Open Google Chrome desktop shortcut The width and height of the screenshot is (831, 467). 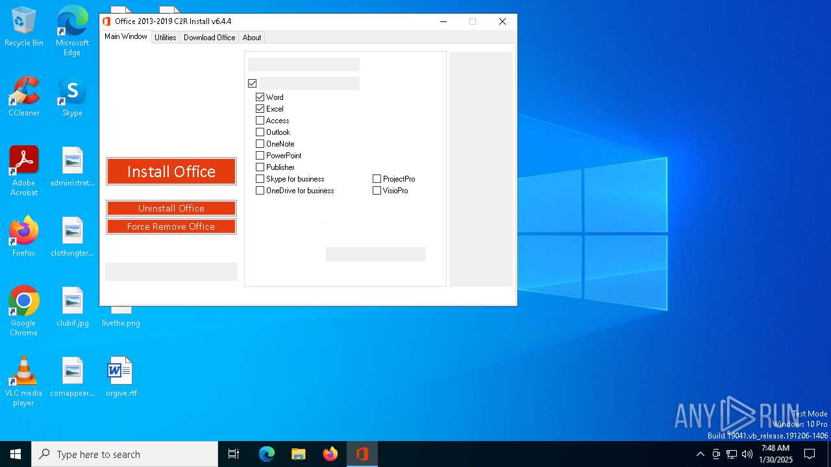pos(24,311)
